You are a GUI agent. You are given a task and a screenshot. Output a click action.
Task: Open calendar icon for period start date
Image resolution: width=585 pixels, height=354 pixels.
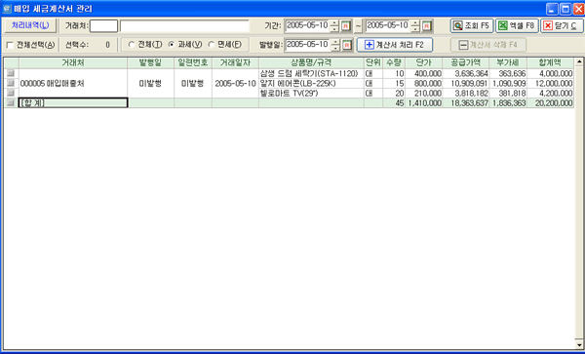[346, 26]
